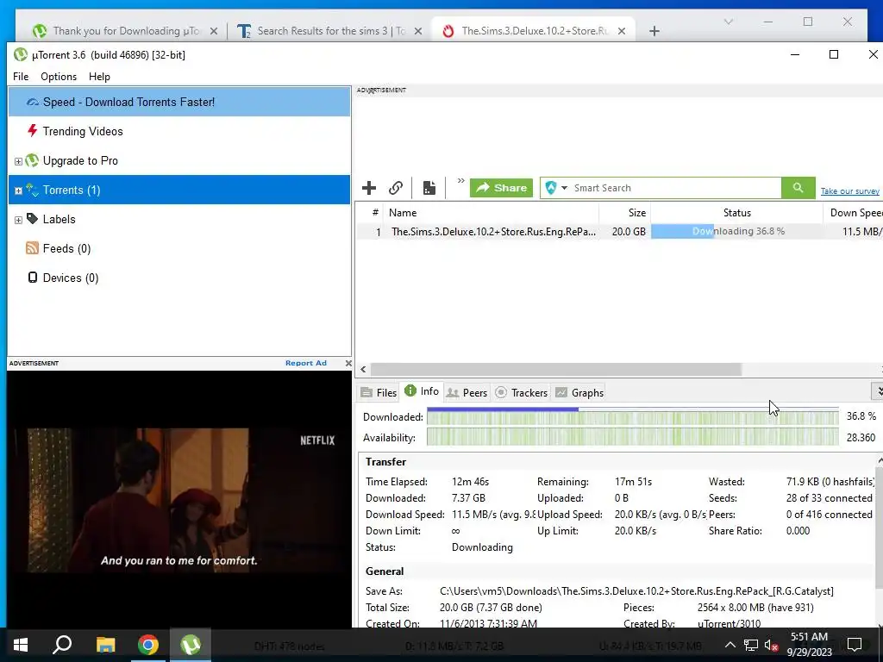Image resolution: width=883 pixels, height=662 pixels.
Task: Click the Feeds RSS icon
Action: (32, 247)
